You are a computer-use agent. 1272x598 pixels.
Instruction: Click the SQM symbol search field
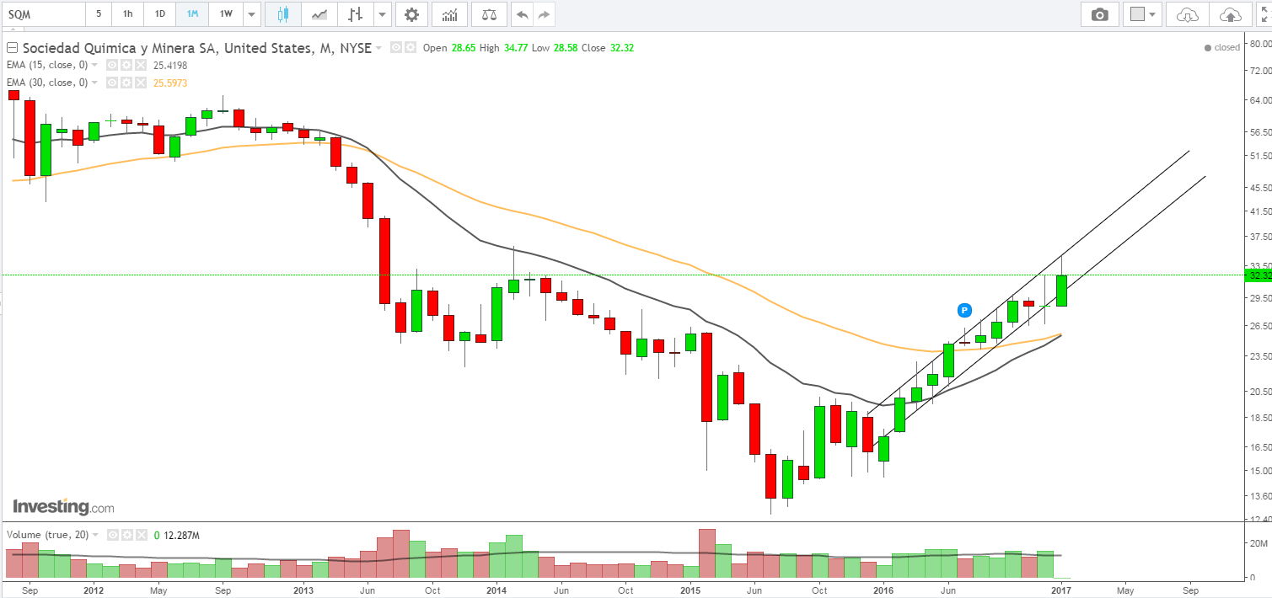tap(43, 14)
